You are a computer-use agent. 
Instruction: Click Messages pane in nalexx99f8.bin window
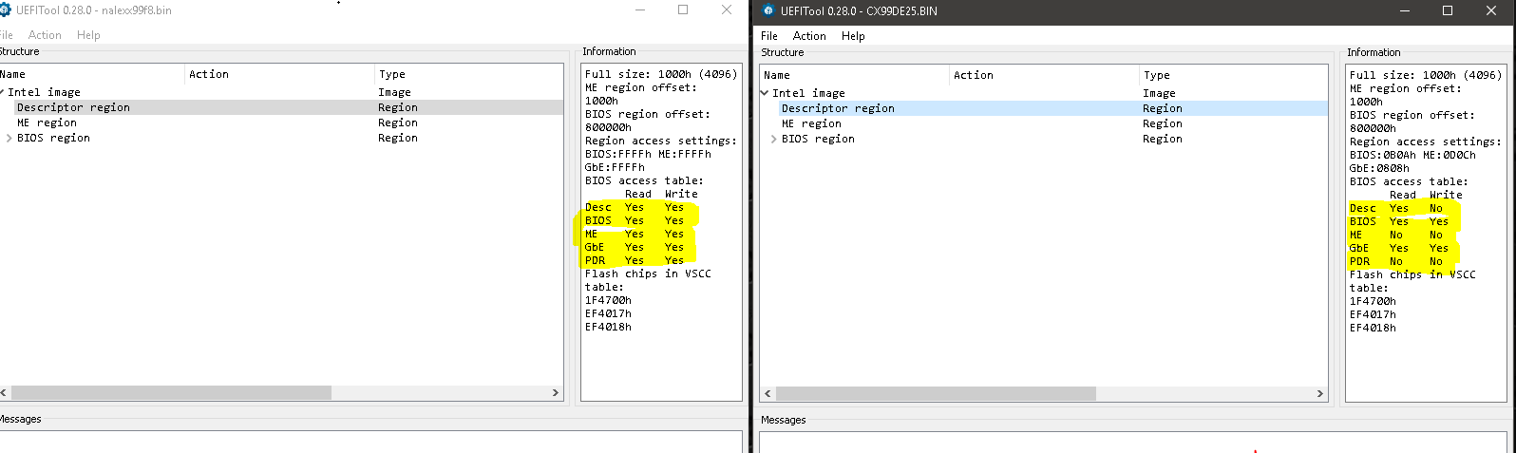370,442
